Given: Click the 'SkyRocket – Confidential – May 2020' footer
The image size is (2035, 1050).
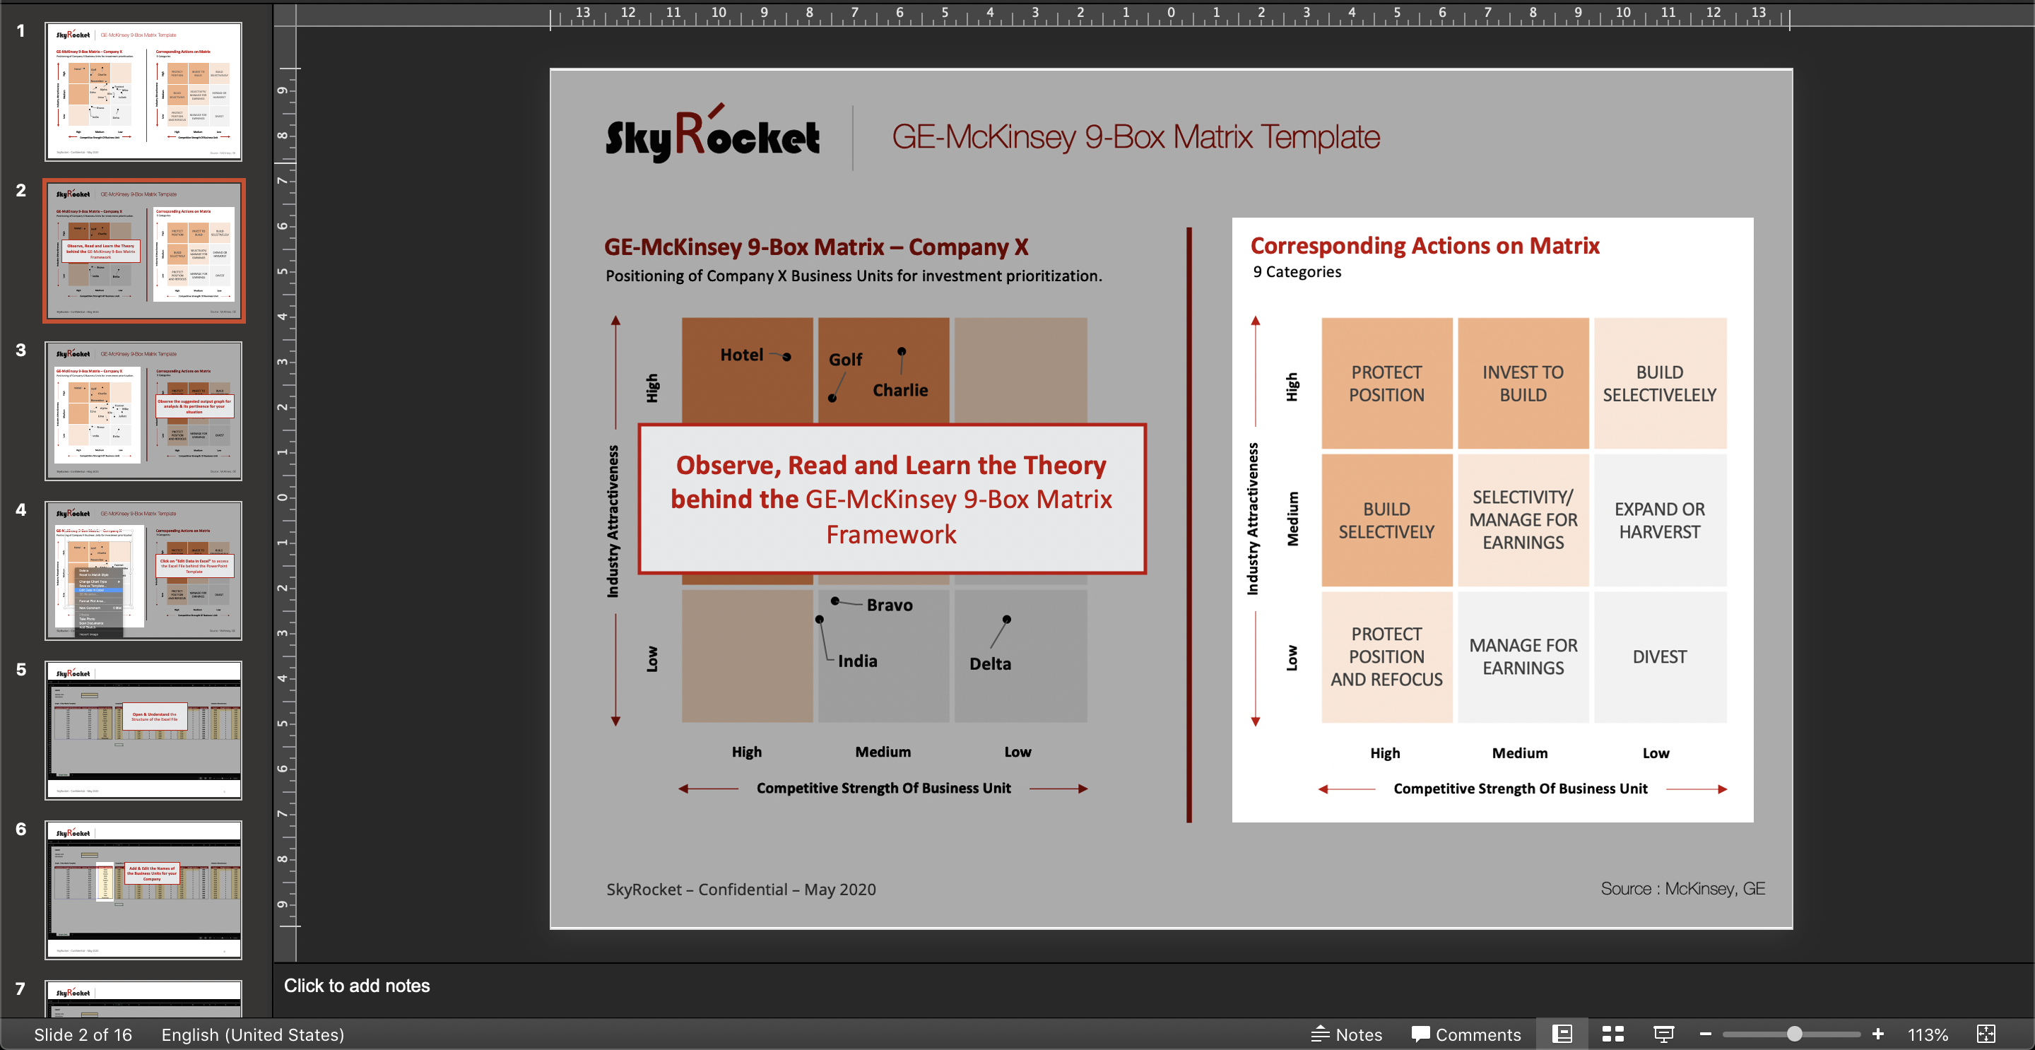Looking at the screenshot, I should (741, 890).
